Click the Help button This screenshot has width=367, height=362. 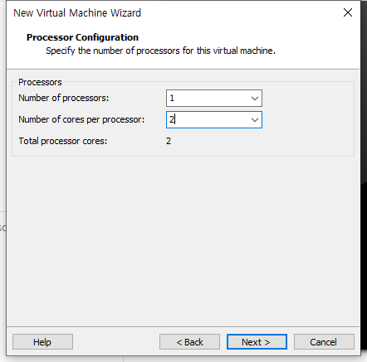click(x=42, y=342)
